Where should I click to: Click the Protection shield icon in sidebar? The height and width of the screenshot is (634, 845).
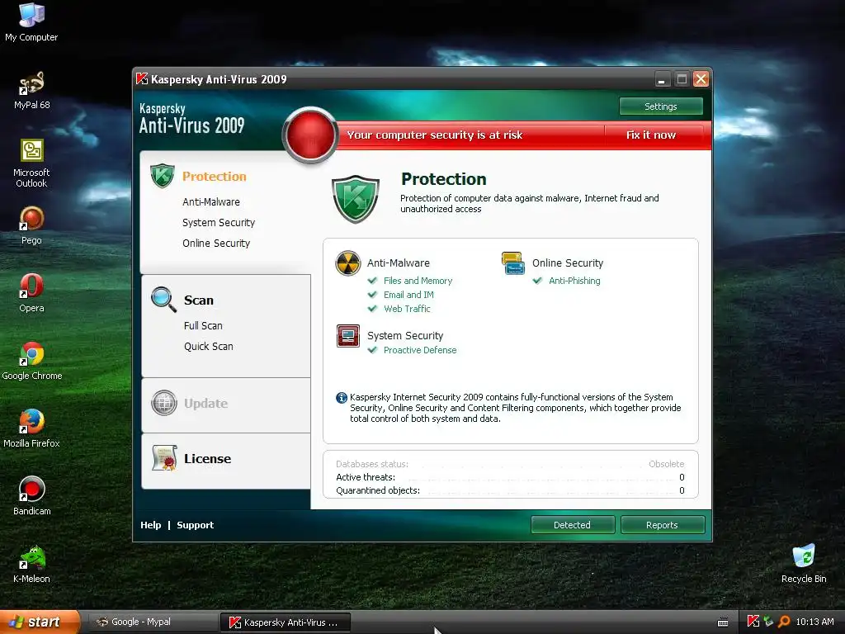pyautogui.click(x=163, y=176)
